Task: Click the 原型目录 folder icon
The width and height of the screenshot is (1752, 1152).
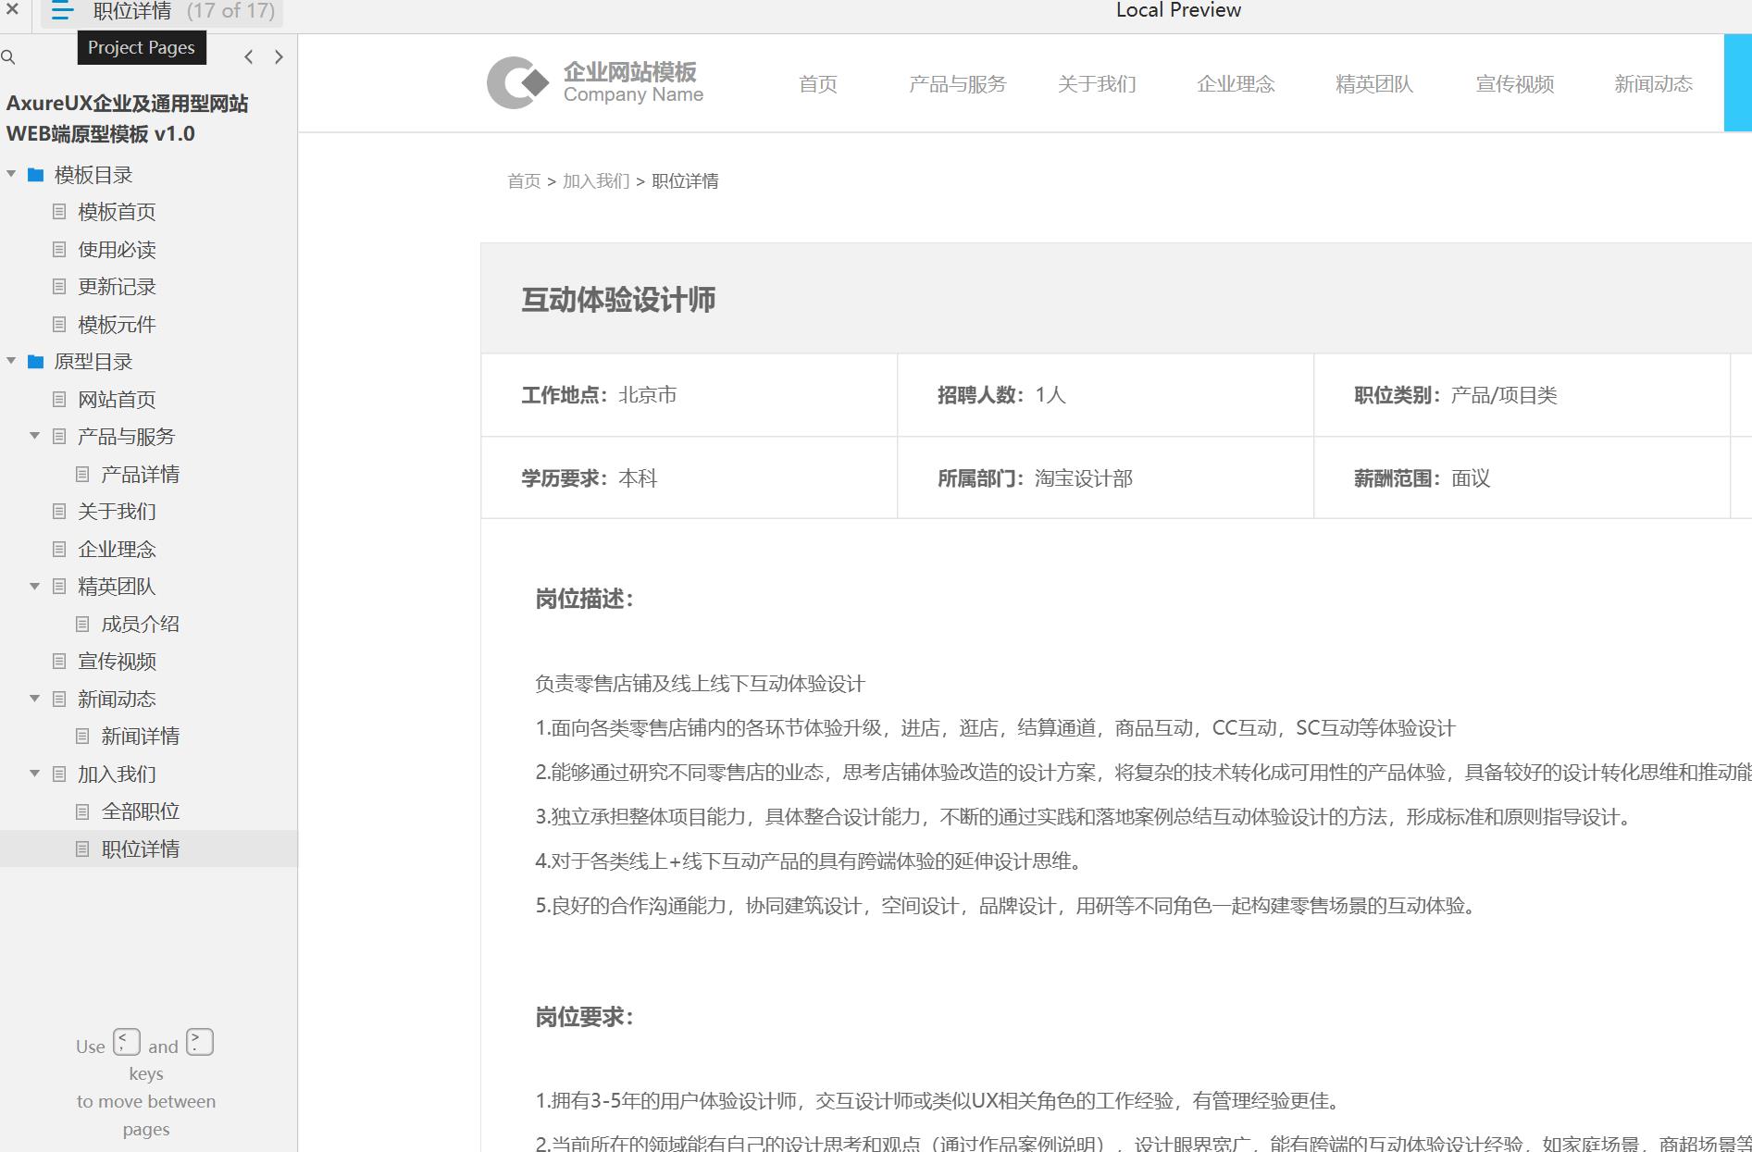Action: click(x=36, y=362)
